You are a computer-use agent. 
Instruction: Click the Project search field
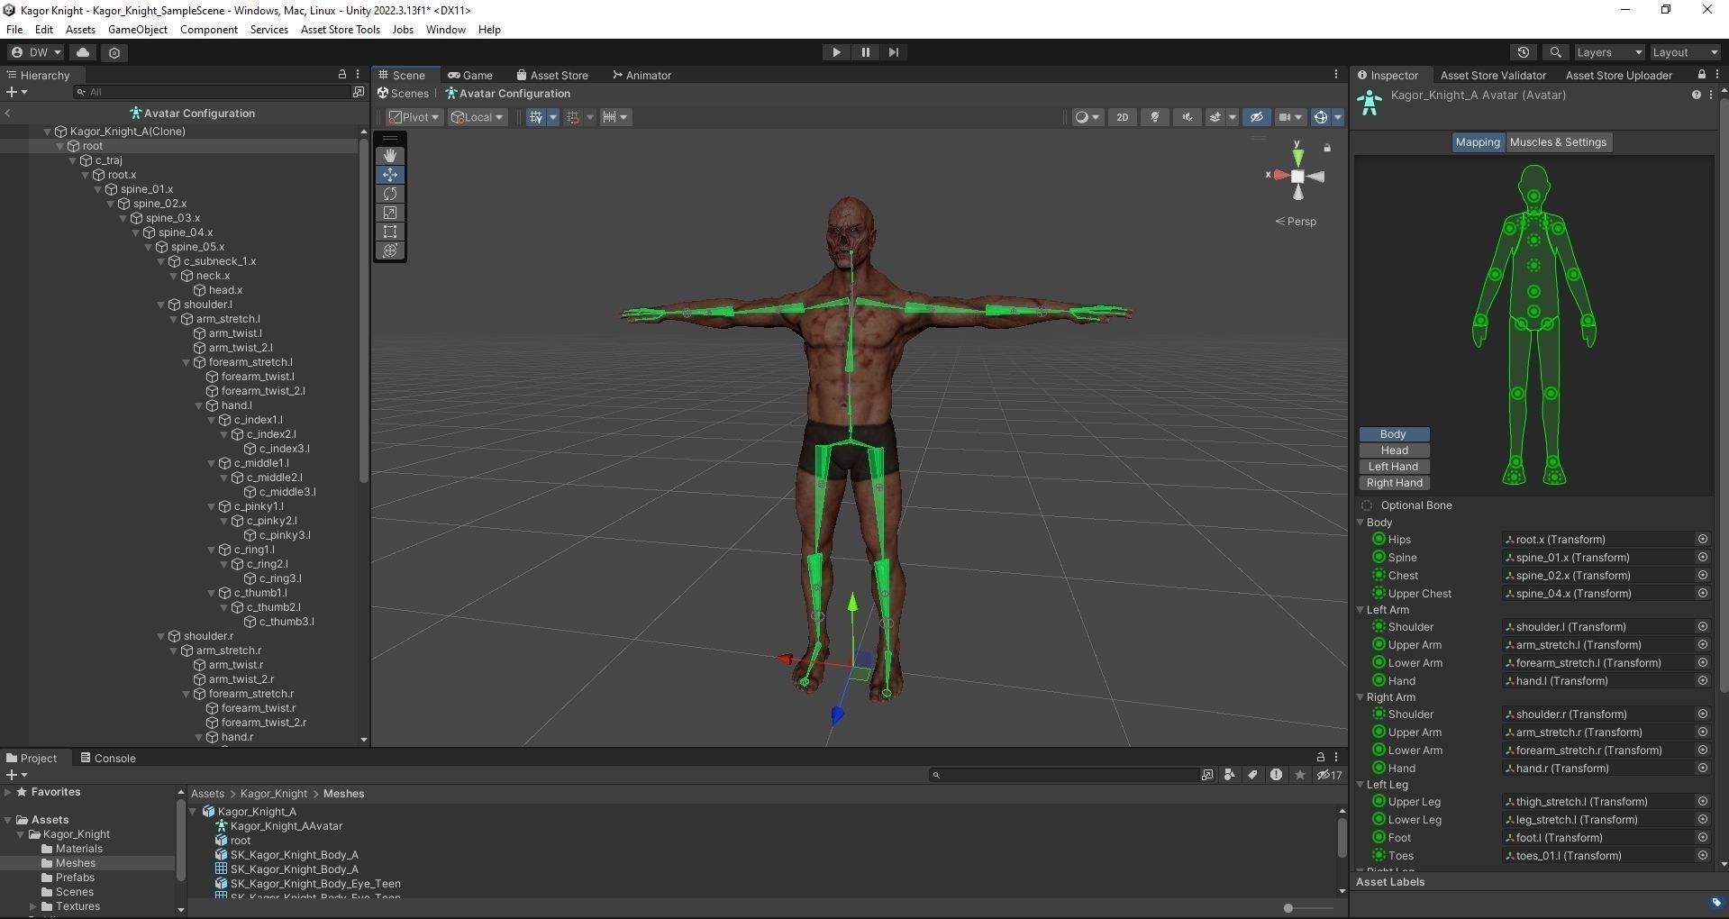tap(1065, 775)
